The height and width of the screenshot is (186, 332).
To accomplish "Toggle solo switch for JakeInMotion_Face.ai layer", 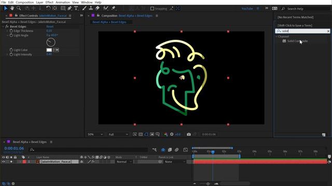I will tap(11, 162).
